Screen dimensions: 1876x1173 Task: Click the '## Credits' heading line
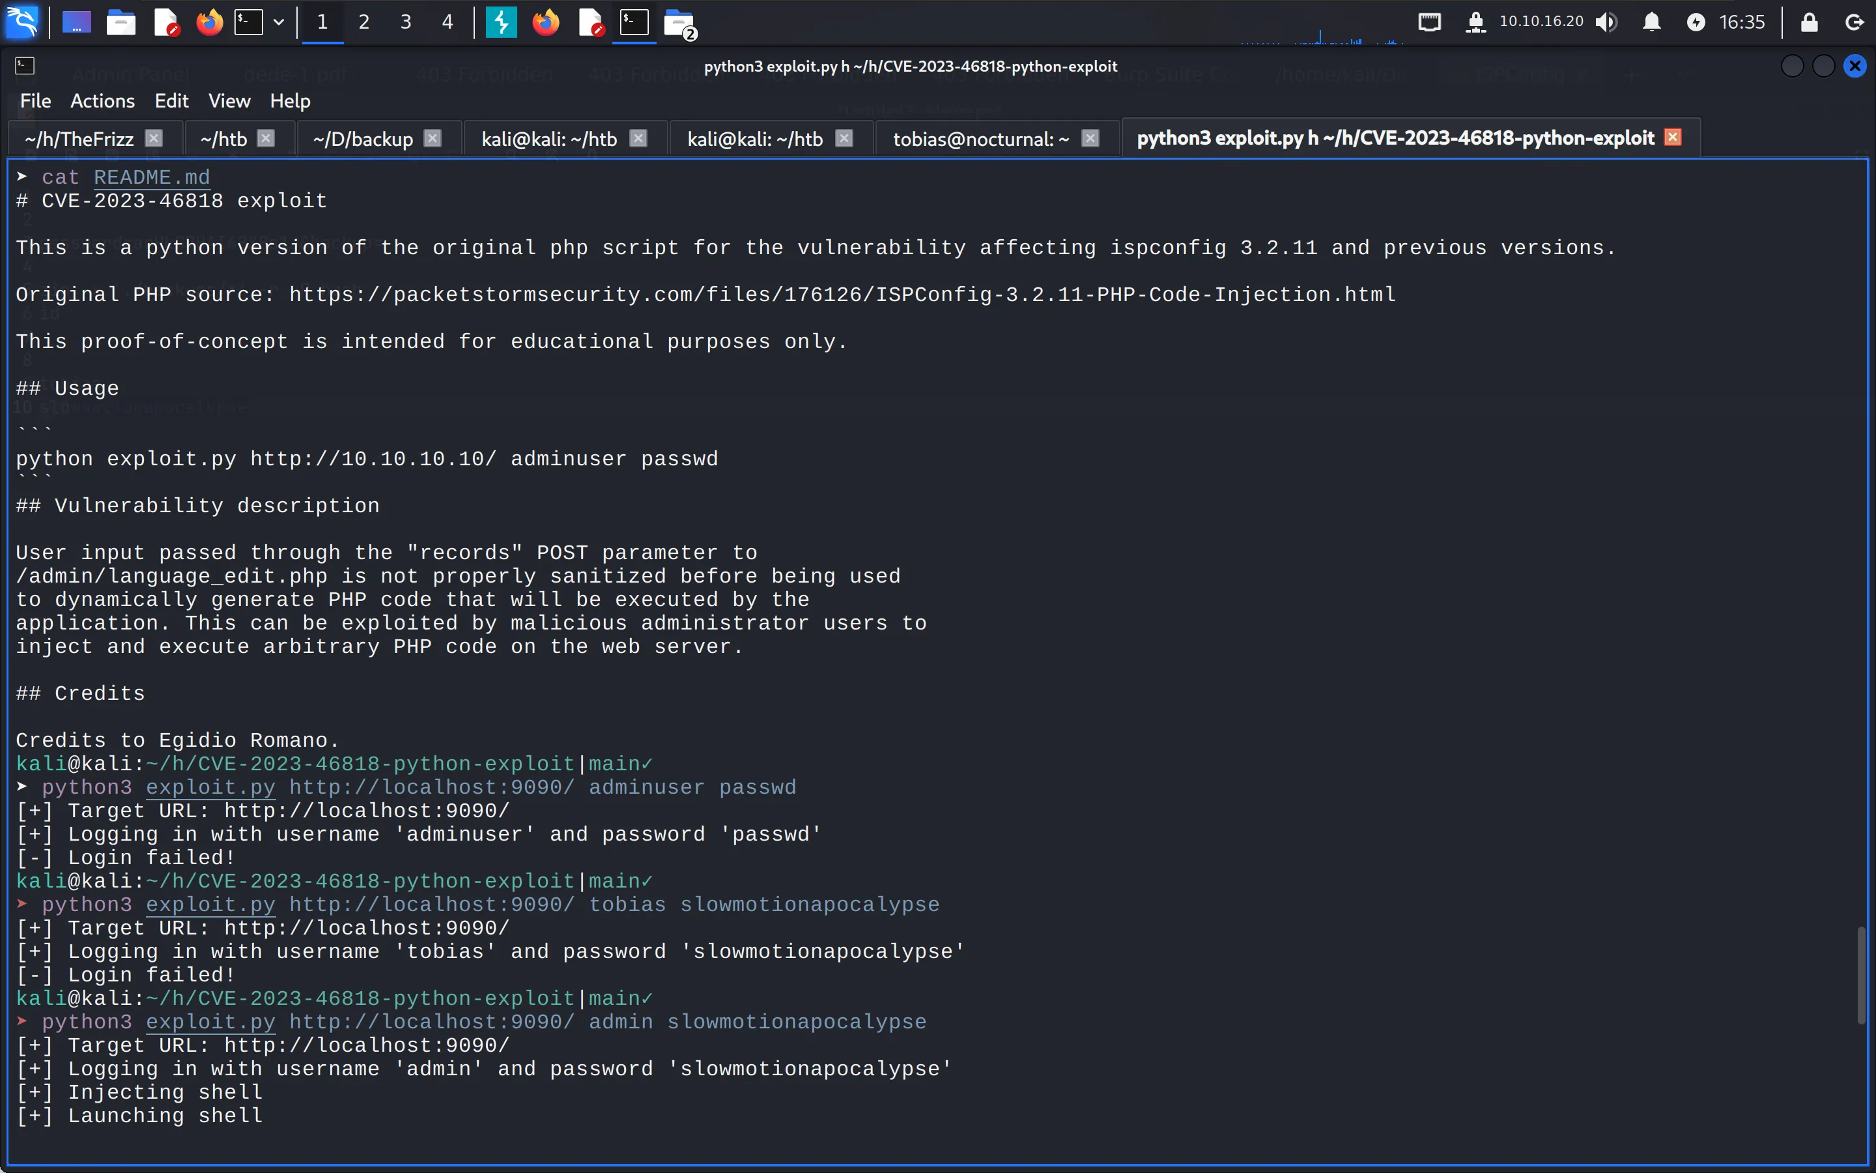click(81, 693)
